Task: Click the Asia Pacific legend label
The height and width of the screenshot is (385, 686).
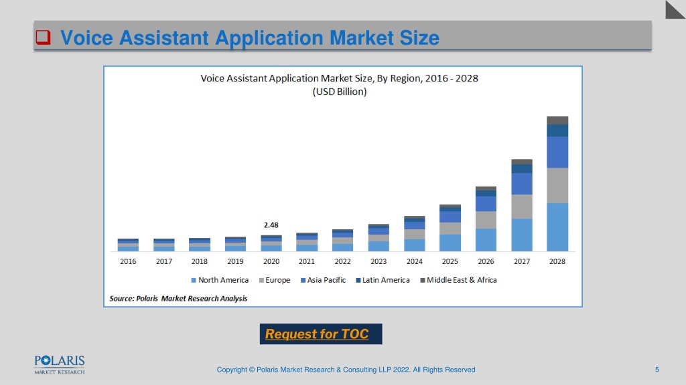Action: coord(326,280)
